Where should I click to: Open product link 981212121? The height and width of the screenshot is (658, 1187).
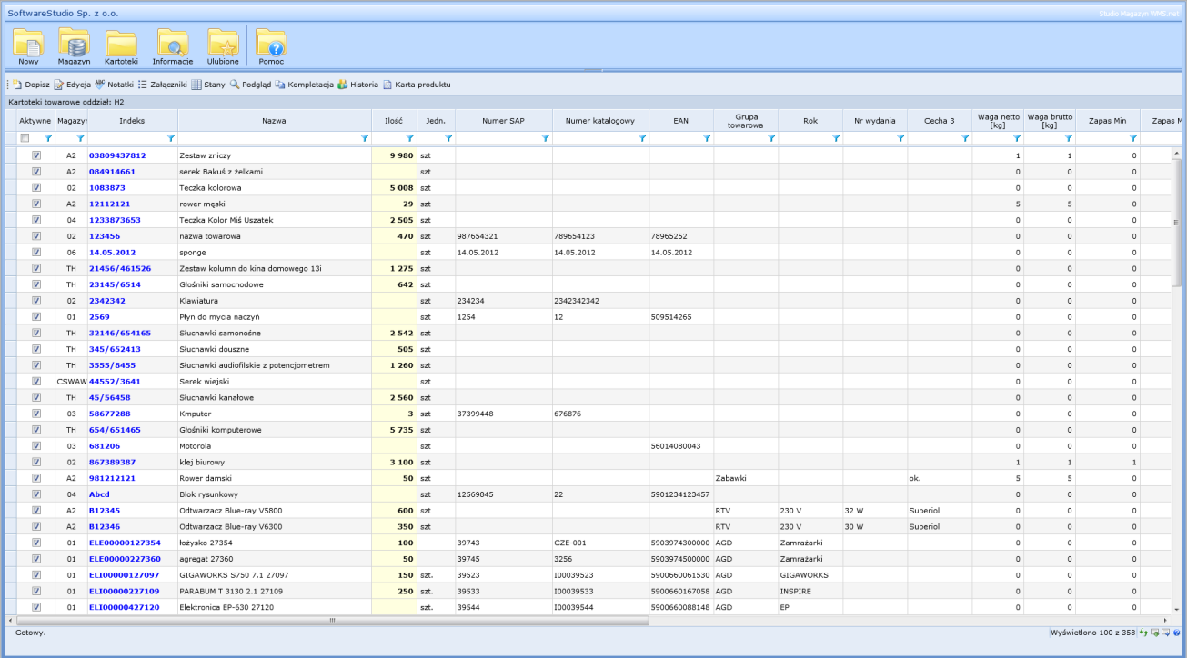tap(112, 478)
